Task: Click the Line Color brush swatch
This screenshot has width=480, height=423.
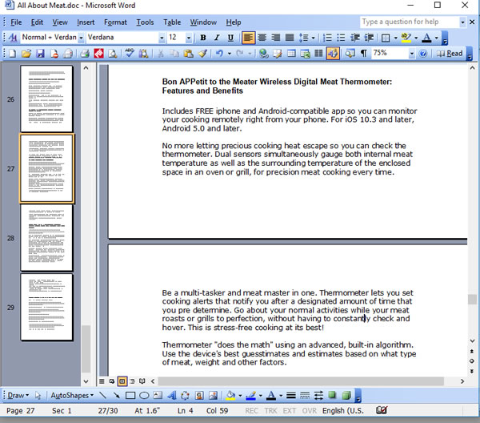Action: click(251, 396)
